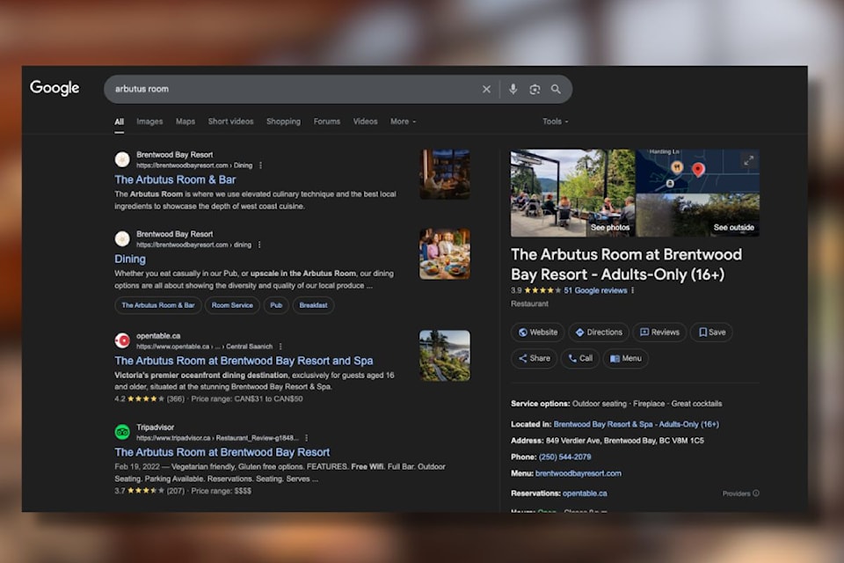The image size is (844, 563).
Task: Open options menu for The Arbutus Room & Bar result
Action: click(x=260, y=165)
